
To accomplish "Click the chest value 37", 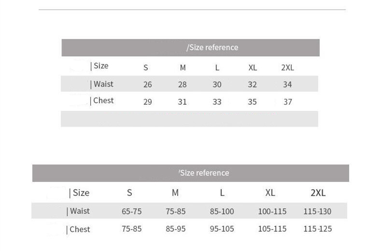I will [287, 102].
